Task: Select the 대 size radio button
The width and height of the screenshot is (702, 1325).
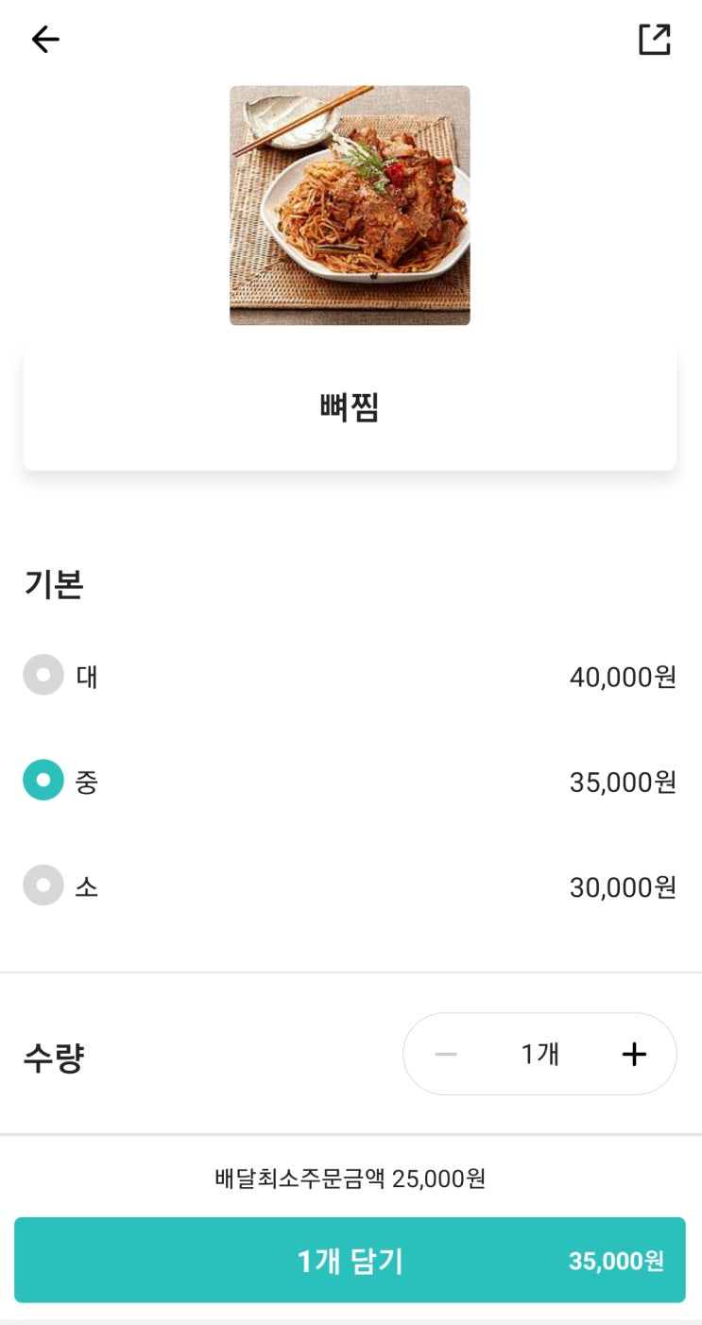Action: tap(43, 676)
